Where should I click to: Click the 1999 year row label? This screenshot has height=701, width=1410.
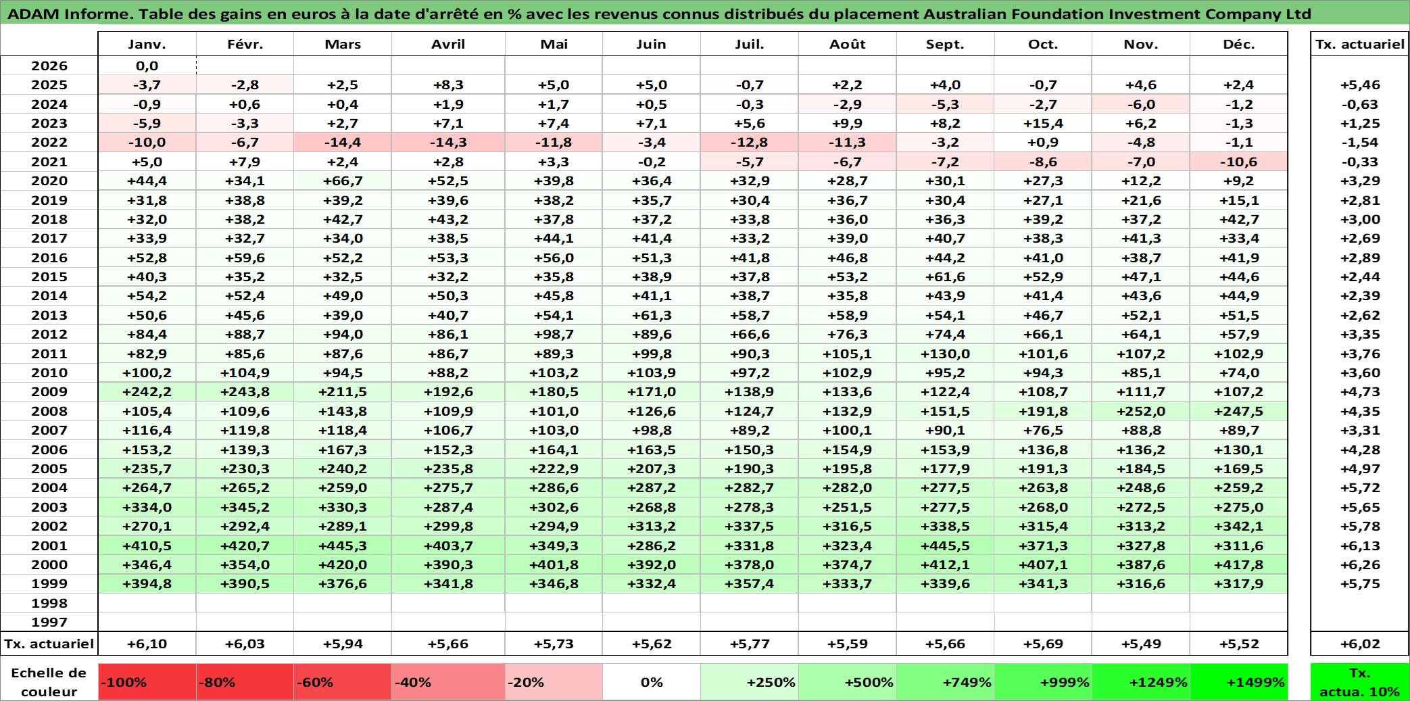49,583
